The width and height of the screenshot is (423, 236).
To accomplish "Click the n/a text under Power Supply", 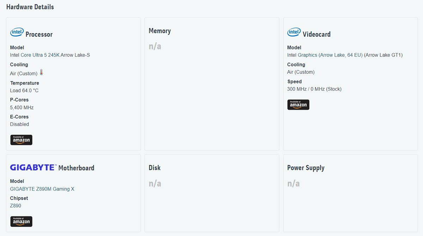I will click(293, 184).
